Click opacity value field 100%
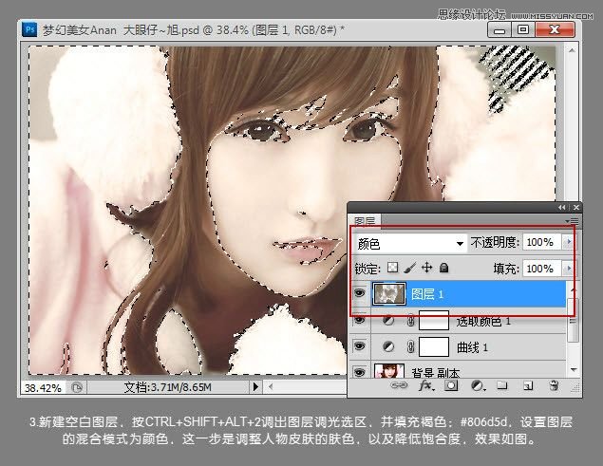Viewport: 603px width, 466px height. (542, 242)
